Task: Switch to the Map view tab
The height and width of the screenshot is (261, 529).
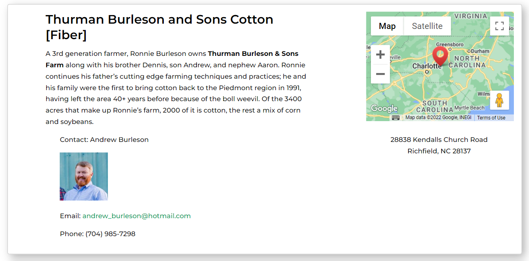Action: click(387, 26)
